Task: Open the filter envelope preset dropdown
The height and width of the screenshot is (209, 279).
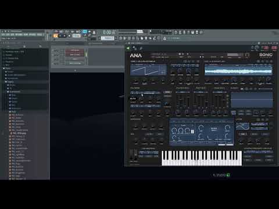Action: (x=183, y=92)
